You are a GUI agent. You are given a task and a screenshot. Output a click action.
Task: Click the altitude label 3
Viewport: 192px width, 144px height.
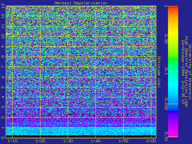tap(3, 107)
